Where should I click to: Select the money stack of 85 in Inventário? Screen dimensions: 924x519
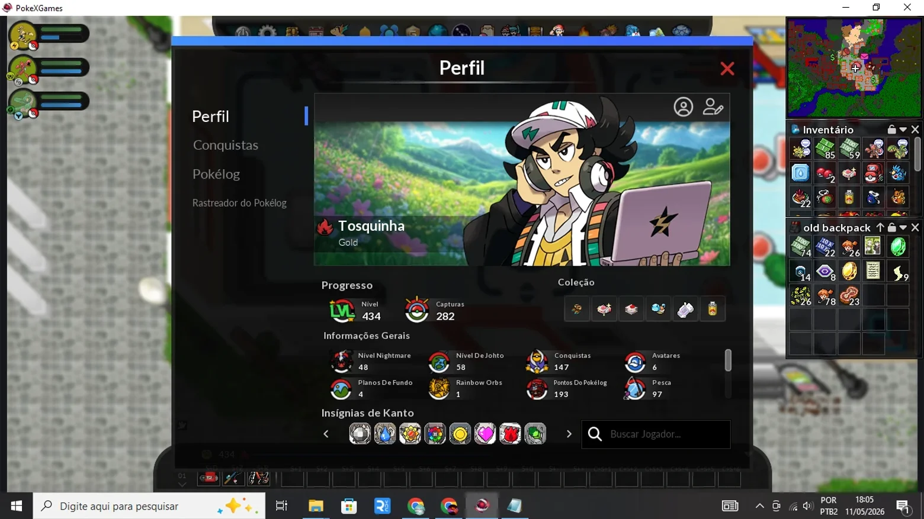[x=824, y=149]
